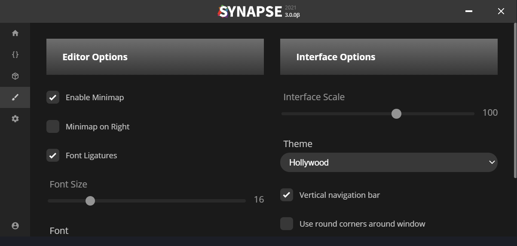Open the cube package icon in sidebar
The image size is (517, 246).
pyautogui.click(x=15, y=76)
